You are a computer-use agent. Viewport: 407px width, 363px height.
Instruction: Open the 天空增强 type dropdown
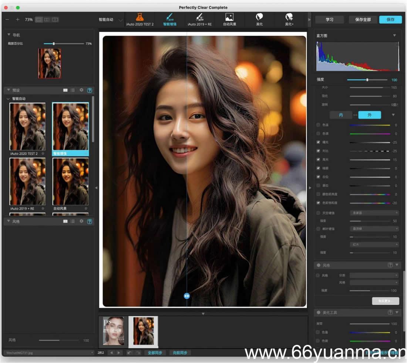(374, 213)
